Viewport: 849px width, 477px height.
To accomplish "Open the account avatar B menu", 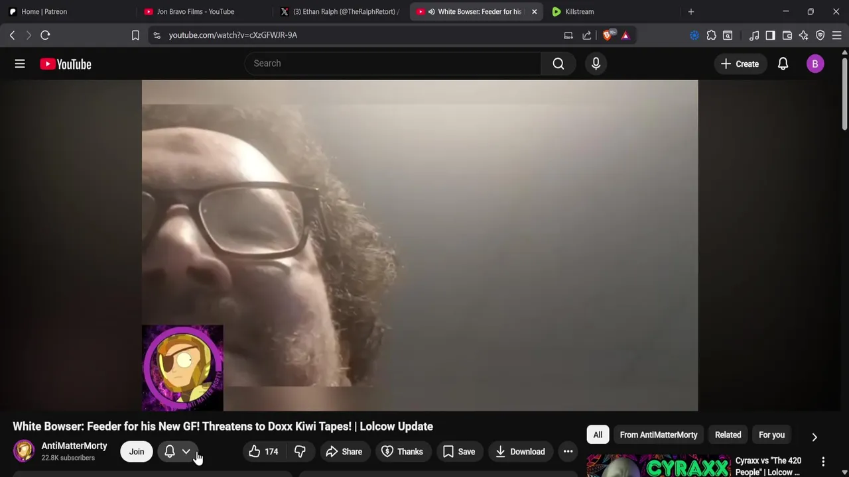I will tap(815, 64).
